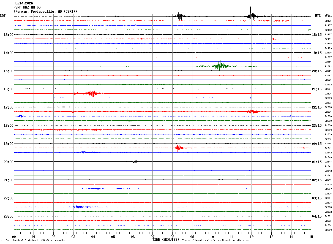Click the red seismic event after the 16:00 trace
333x244 pixels.
[x=91, y=93]
